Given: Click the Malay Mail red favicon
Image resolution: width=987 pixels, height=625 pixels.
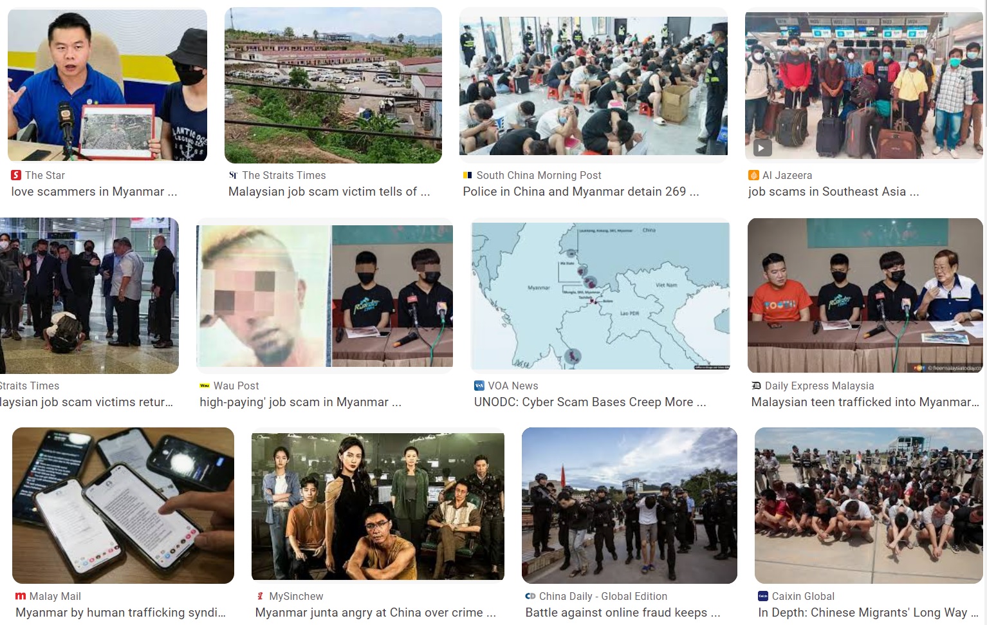Looking at the screenshot, I should [21, 596].
